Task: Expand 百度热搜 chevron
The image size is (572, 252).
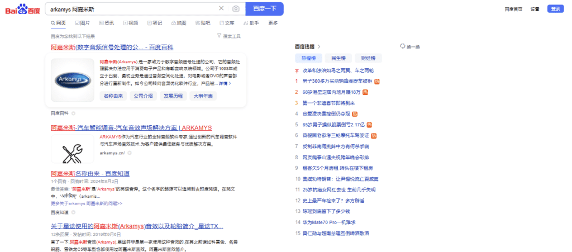Action: coord(319,47)
